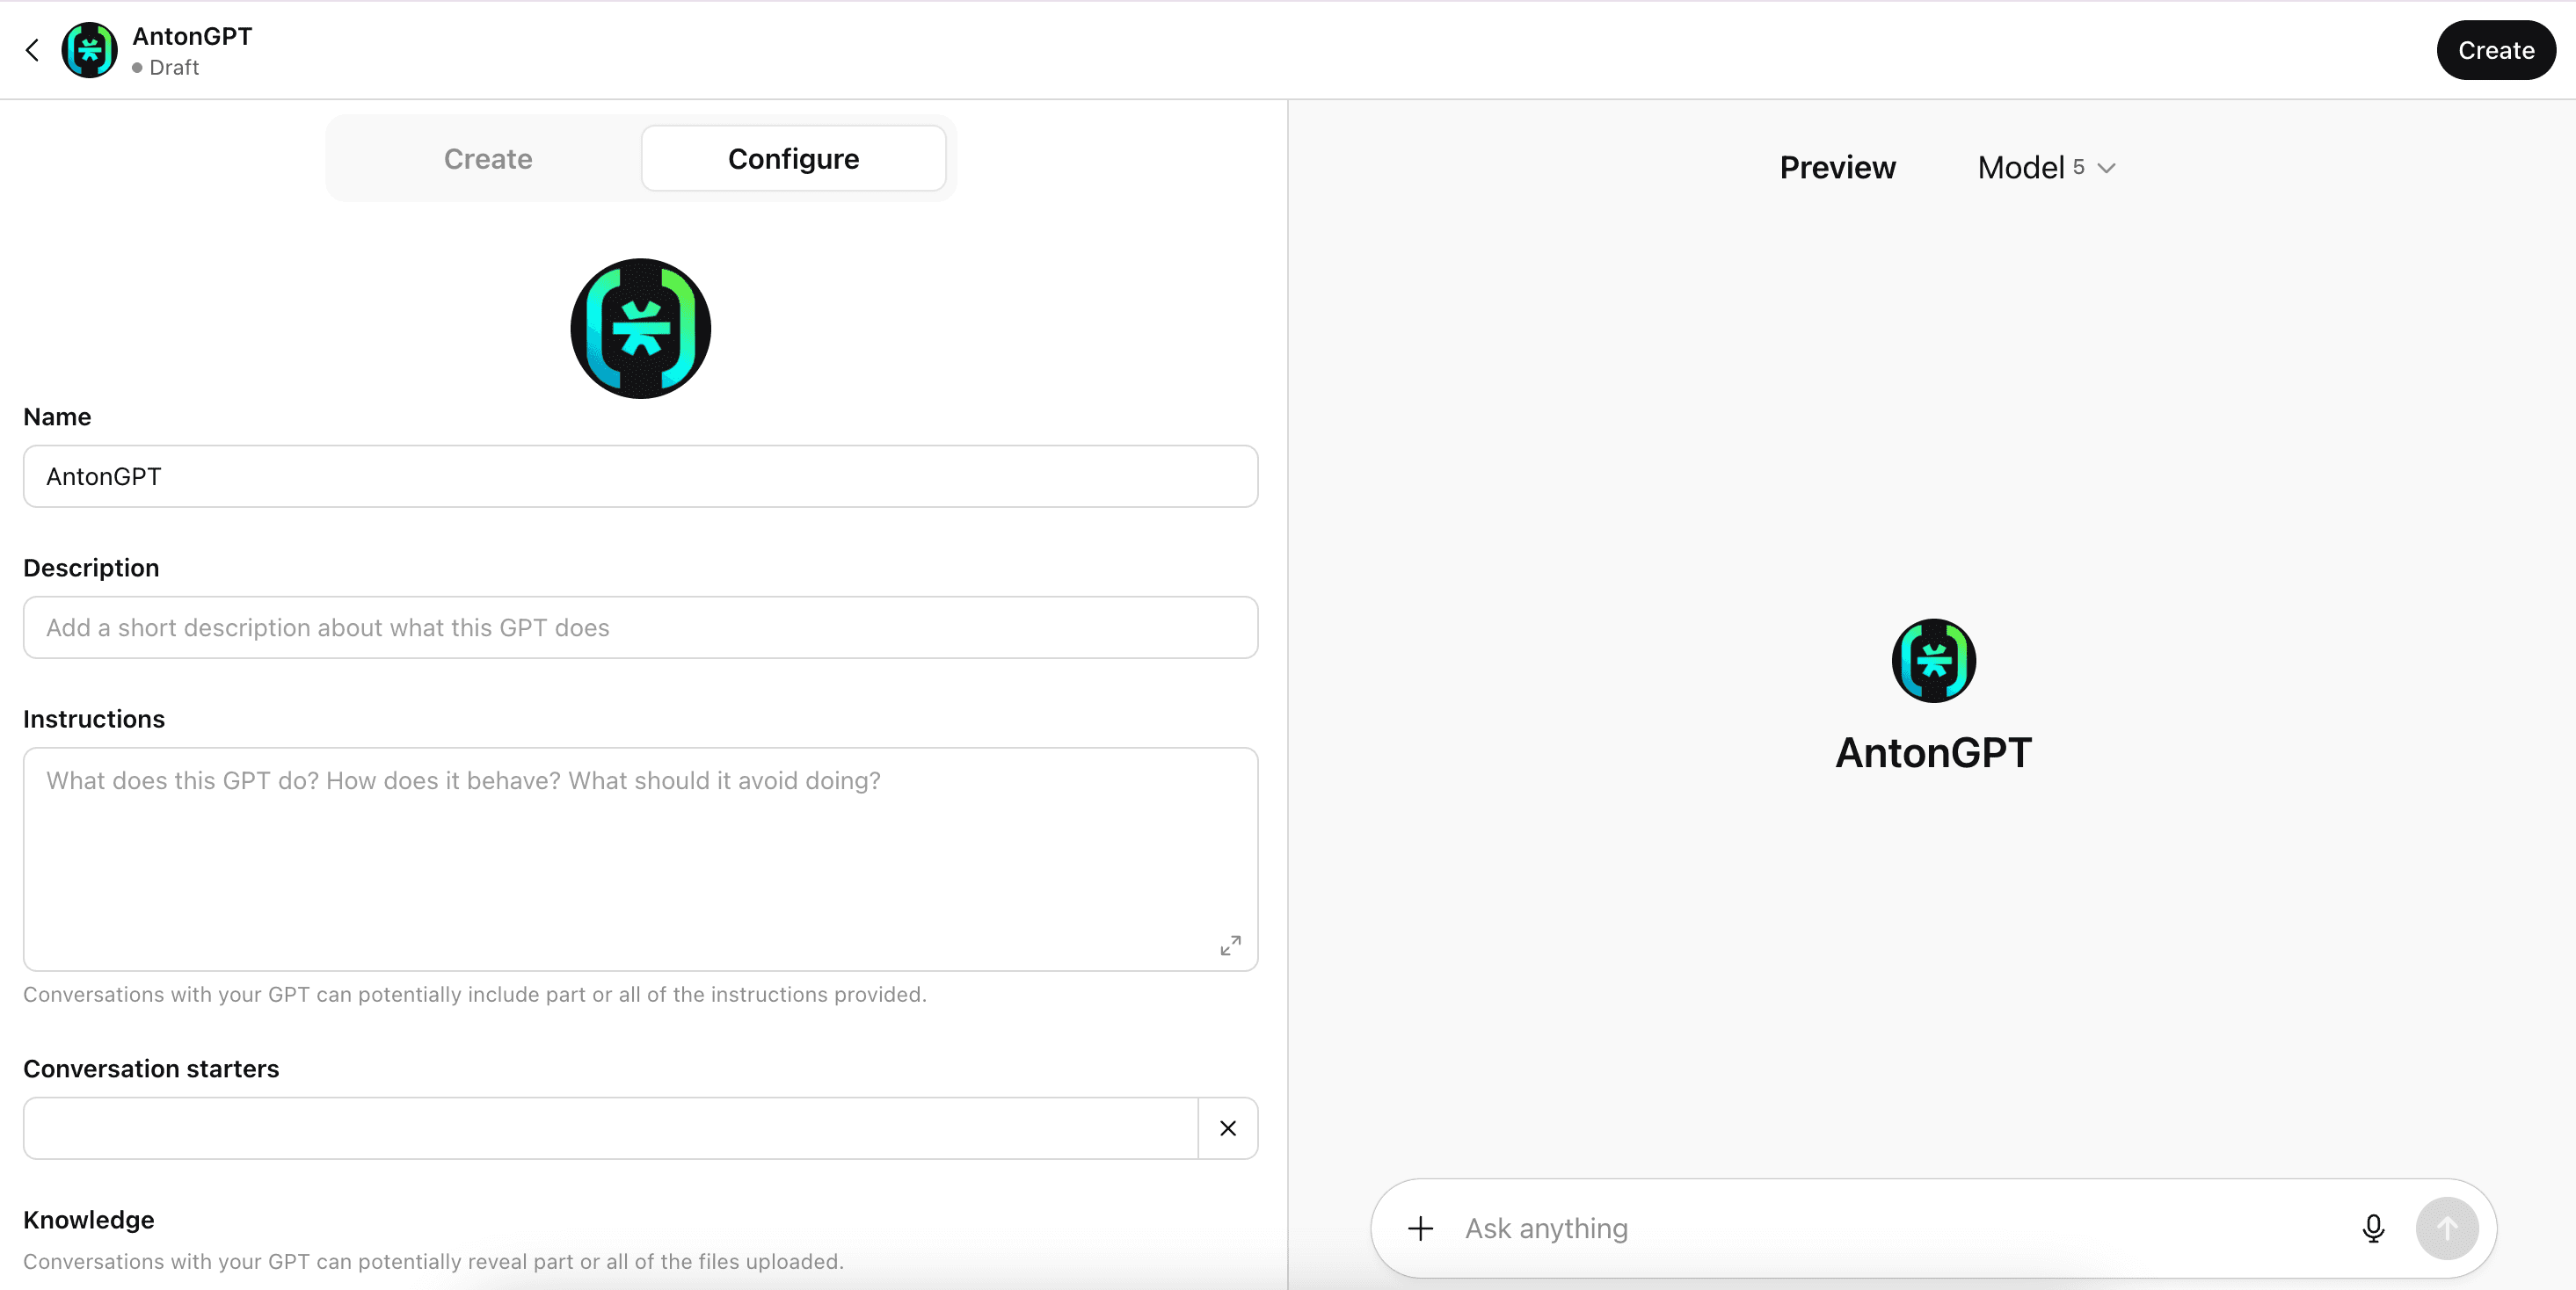The image size is (2576, 1290).
Task: Expand the Instructions editor to fullscreen
Action: pos(1230,945)
